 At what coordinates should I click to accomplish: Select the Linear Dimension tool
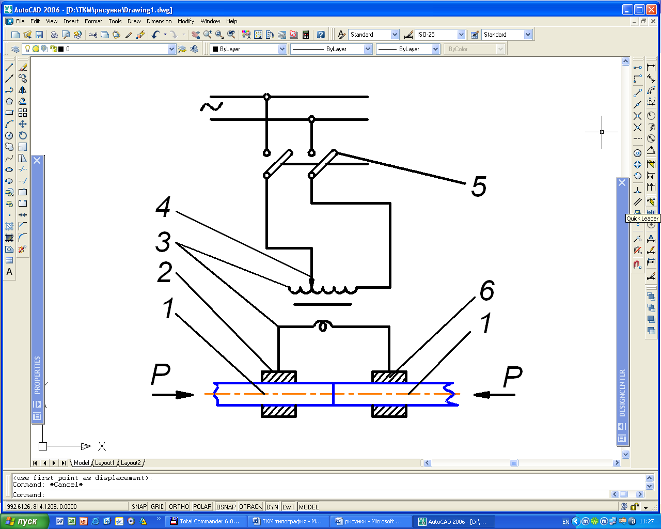tap(651, 67)
